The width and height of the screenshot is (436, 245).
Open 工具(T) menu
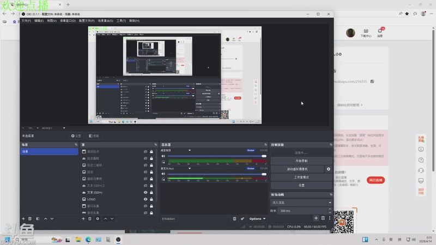pos(121,21)
